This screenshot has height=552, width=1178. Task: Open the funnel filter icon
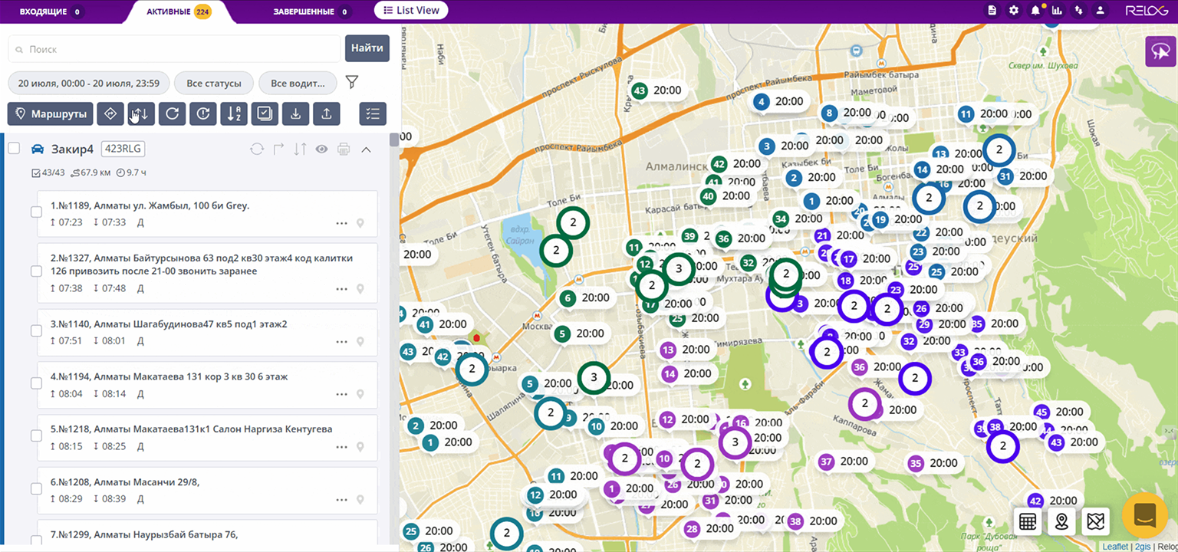tap(351, 82)
